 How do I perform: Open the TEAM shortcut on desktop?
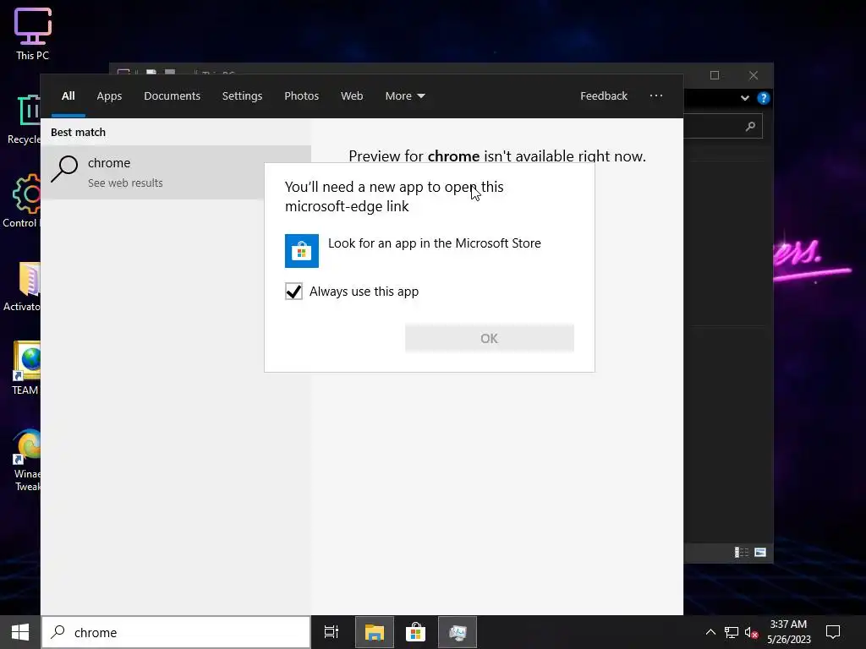pos(25,368)
